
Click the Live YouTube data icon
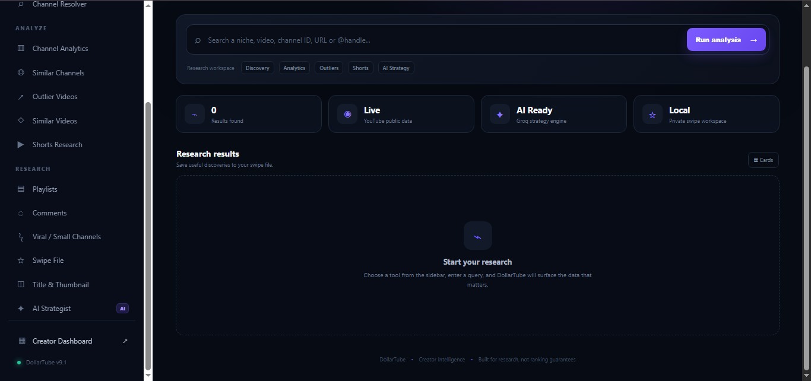coord(347,114)
